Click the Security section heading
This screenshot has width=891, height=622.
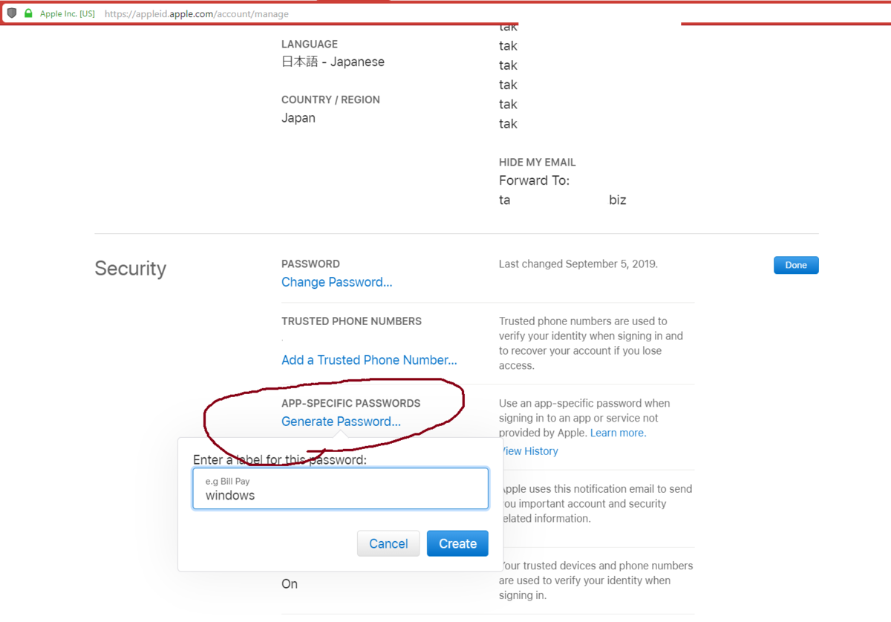point(131,268)
